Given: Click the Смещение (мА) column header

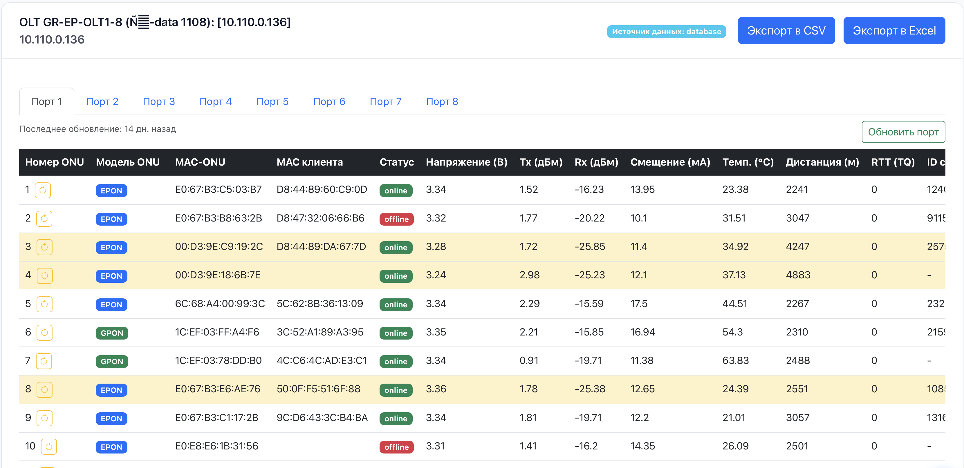Looking at the screenshot, I should (670, 162).
